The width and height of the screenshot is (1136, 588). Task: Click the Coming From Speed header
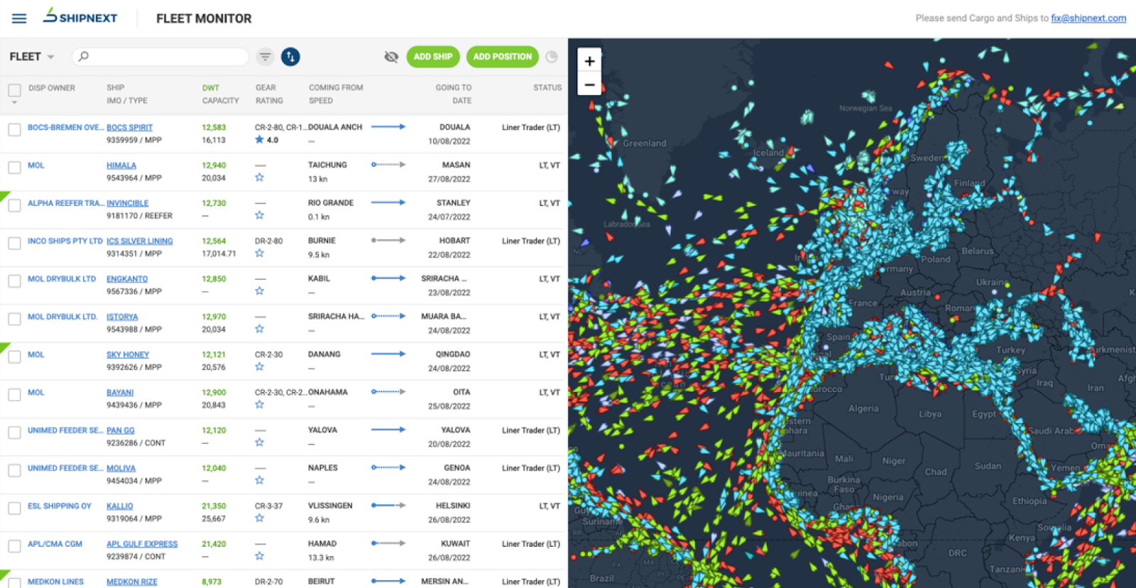[336, 94]
